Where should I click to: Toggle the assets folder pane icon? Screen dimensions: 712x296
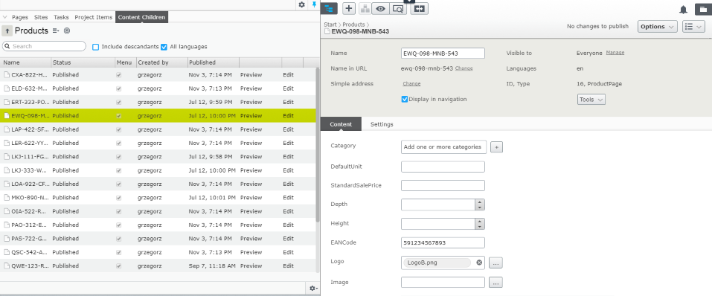tap(704, 10)
